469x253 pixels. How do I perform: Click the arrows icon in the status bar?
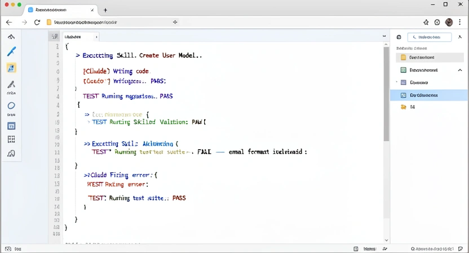tap(384, 249)
